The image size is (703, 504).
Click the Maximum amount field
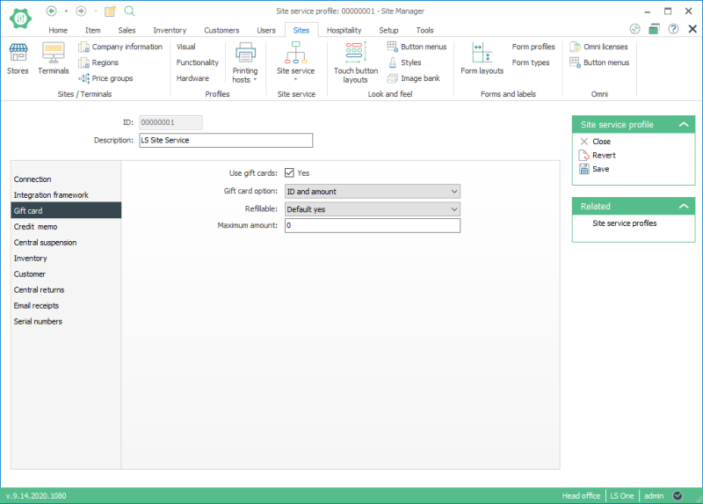pos(373,225)
